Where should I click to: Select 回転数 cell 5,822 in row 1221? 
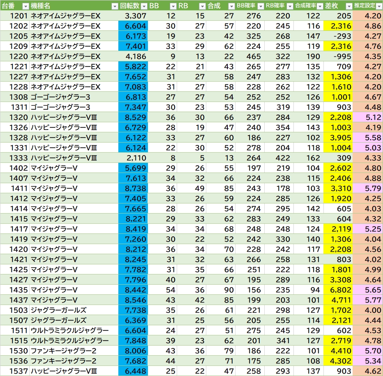pos(133,67)
